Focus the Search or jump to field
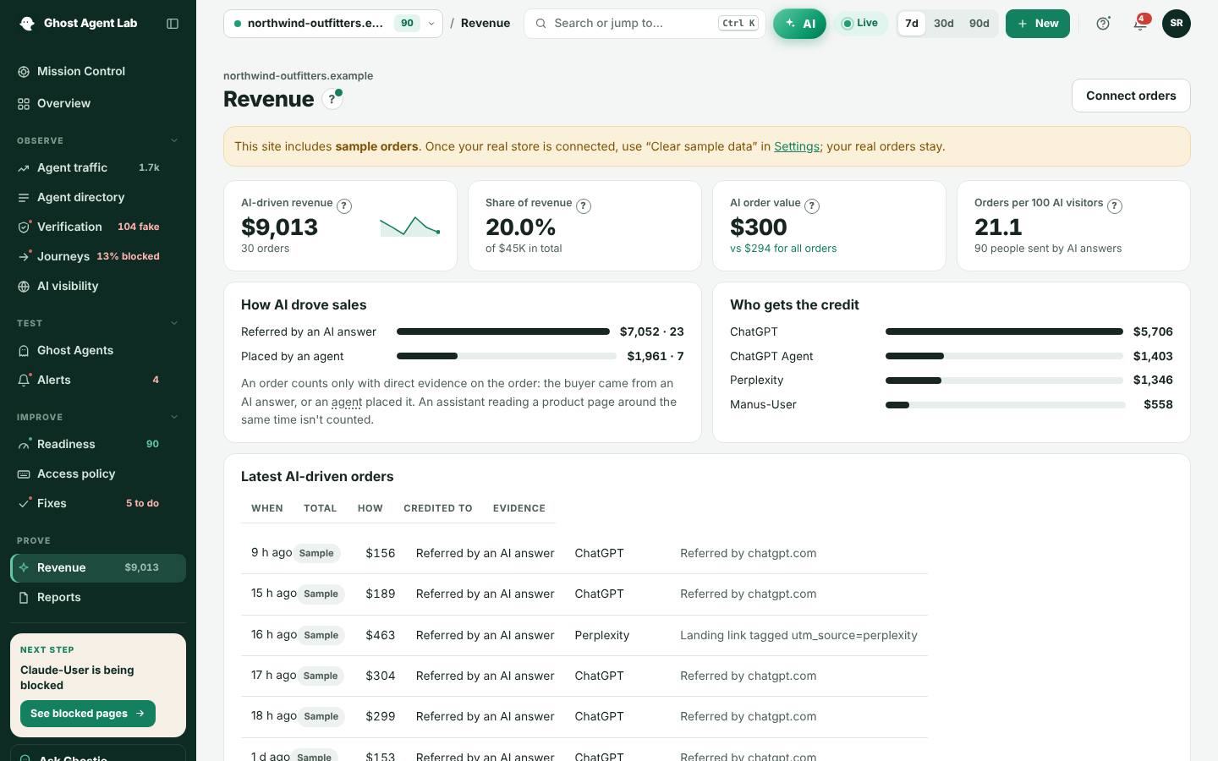Viewport: 1218px width, 761px height. click(x=645, y=24)
